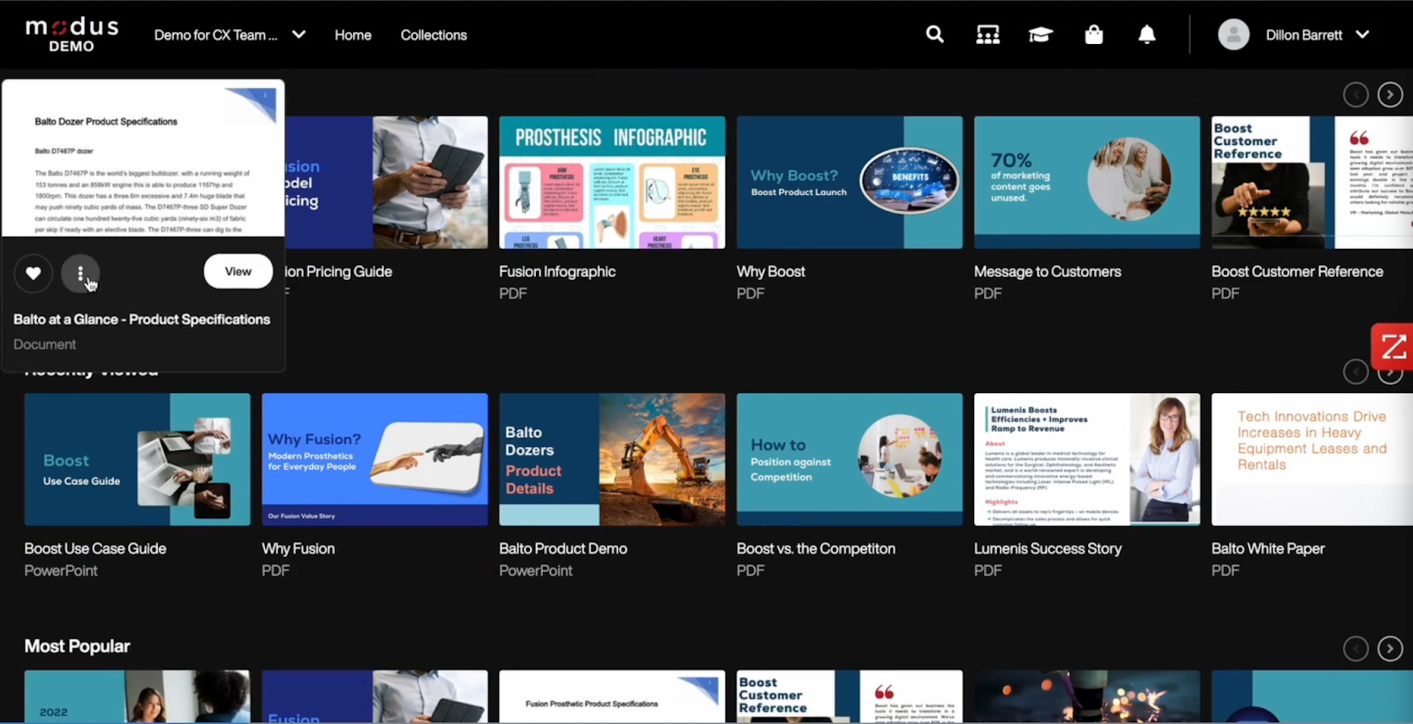Open Boost Use Case Guide thumbnail
This screenshot has height=724, width=1413.
137,459
